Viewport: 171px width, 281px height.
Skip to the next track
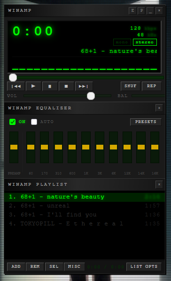[84, 86]
